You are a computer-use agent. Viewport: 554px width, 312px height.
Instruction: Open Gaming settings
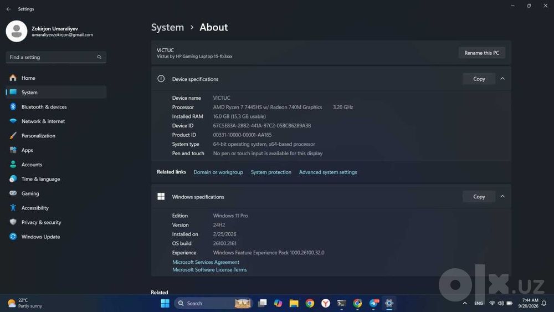click(x=56, y=193)
